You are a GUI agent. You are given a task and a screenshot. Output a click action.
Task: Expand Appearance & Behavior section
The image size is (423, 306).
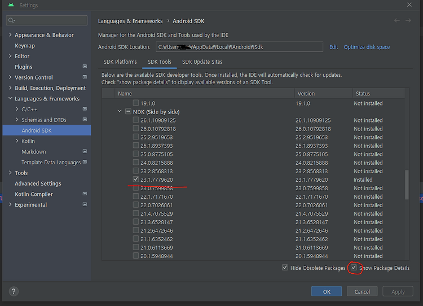point(10,34)
